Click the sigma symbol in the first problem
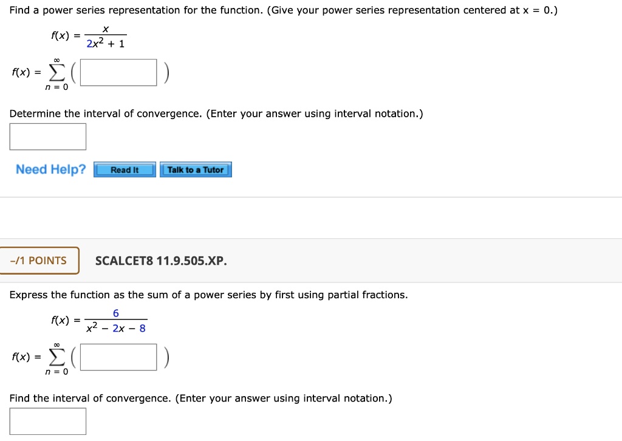 click(56, 72)
